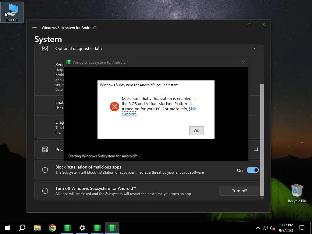Screen dimensions: 312x234
Task: Click 'Starting Windows Subsystem for Android' status text
Action: coord(104,156)
